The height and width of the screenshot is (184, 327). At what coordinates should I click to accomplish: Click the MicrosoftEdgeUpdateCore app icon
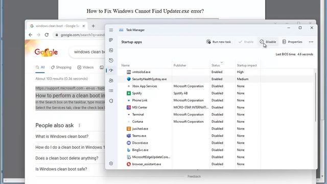[x=129, y=157]
